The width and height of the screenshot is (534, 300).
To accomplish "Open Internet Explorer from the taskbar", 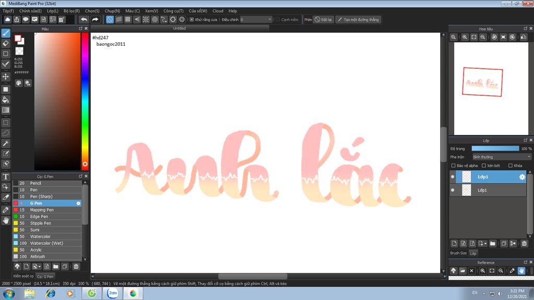I will [x=51, y=293].
